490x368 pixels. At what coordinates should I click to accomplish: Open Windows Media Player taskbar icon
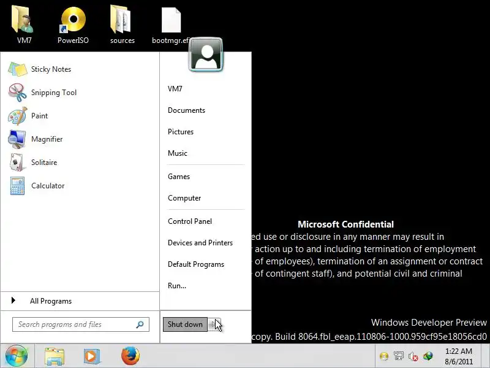[x=91, y=356]
